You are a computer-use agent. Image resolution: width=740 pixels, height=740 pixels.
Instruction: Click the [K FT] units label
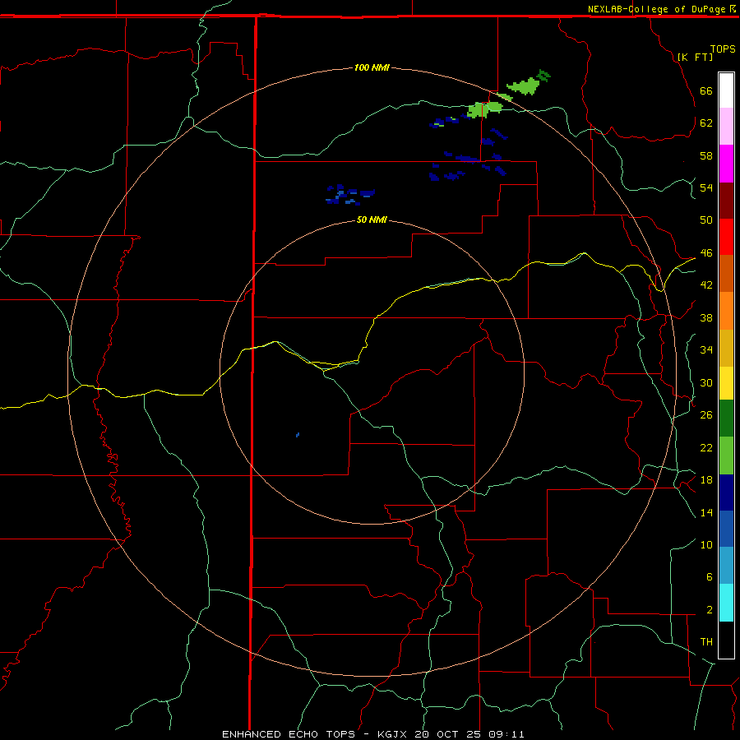[695, 57]
